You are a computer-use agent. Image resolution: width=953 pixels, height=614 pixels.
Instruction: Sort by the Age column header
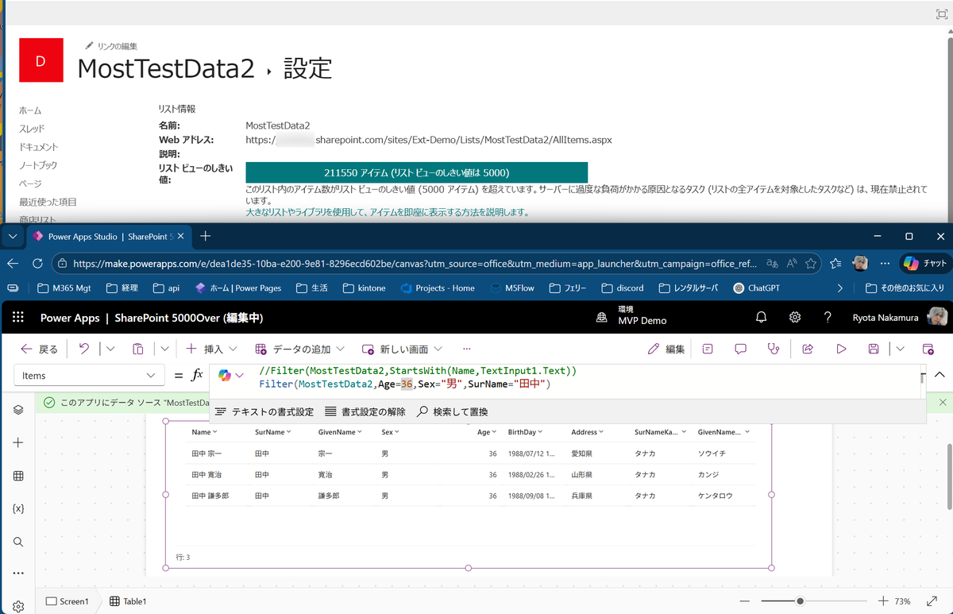pos(487,432)
